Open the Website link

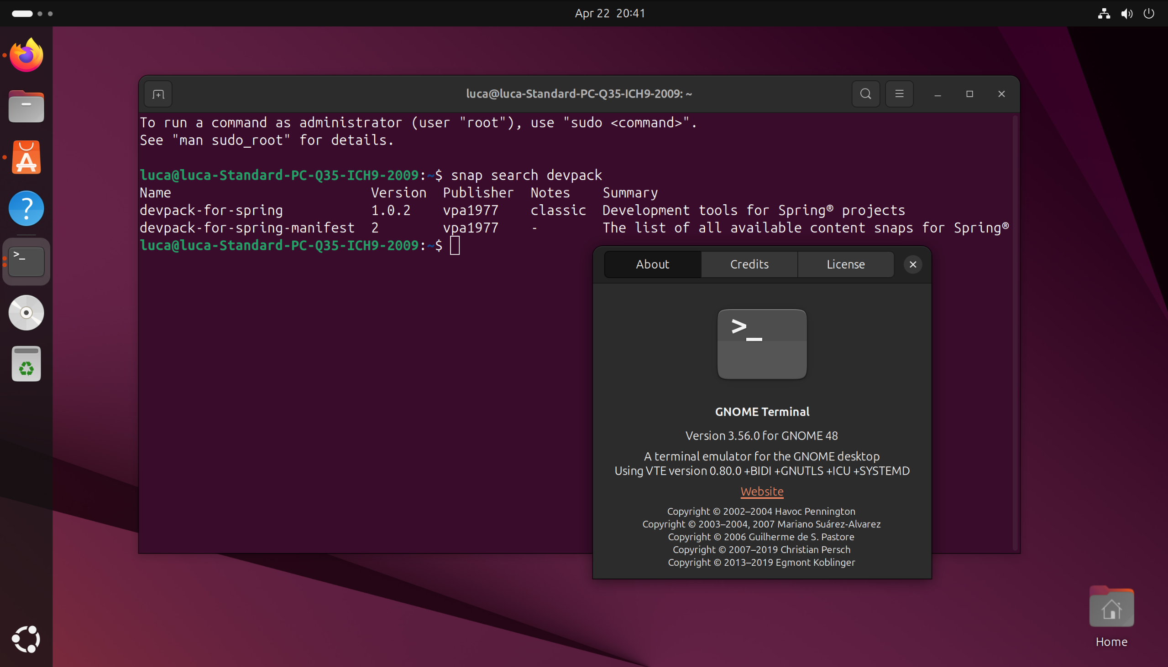762,491
